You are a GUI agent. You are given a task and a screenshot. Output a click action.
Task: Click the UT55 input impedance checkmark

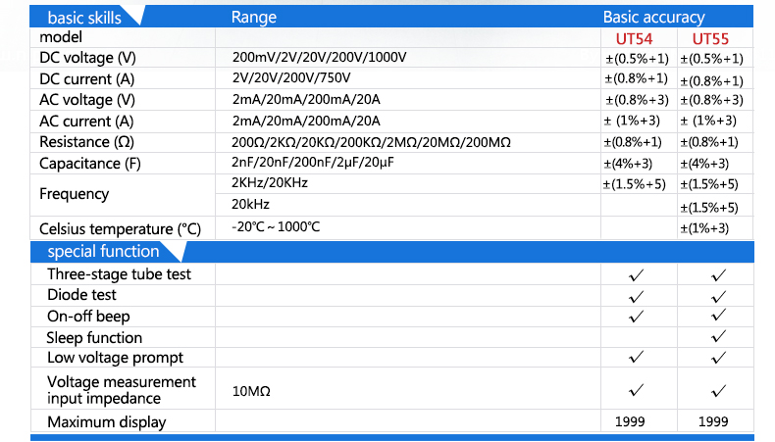pos(719,390)
